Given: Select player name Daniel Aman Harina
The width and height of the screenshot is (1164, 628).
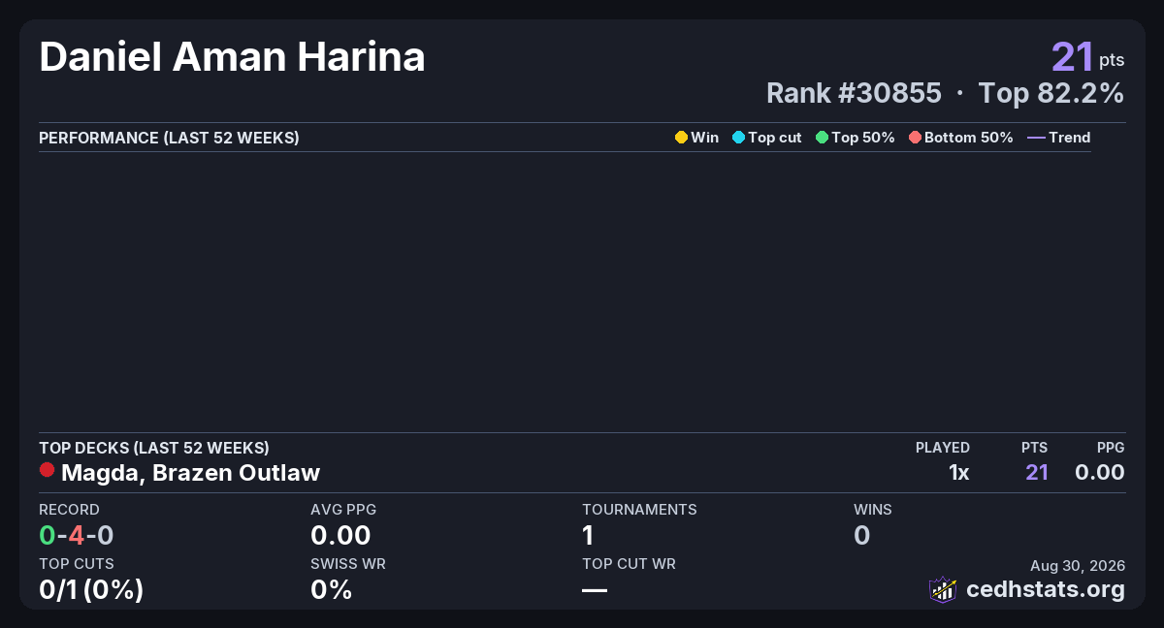Looking at the screenshot, I should (232, 57).
